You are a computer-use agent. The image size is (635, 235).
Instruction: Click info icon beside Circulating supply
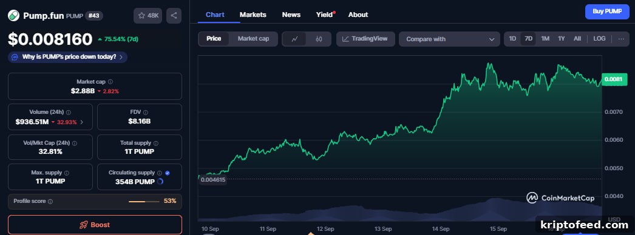(x=160, y=173)
